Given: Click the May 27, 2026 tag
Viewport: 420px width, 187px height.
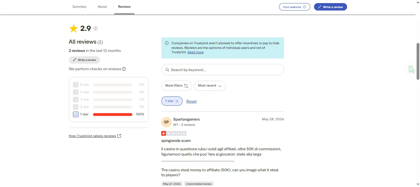Looking at the screenshot, I should (172, 184).
